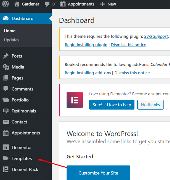This screenshot has height=180, width=170.
Task: Go to Updates submenu under Dashboard
Action: pyautogui.click(x=12, y=40)
